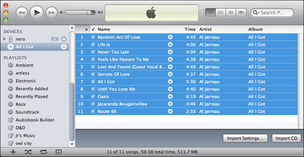Sort by the Artist column header
The image size is (304, 157).
[222, 29]
